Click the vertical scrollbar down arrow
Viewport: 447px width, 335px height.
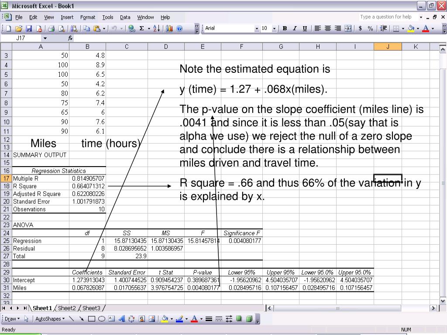tap(443, 301)
